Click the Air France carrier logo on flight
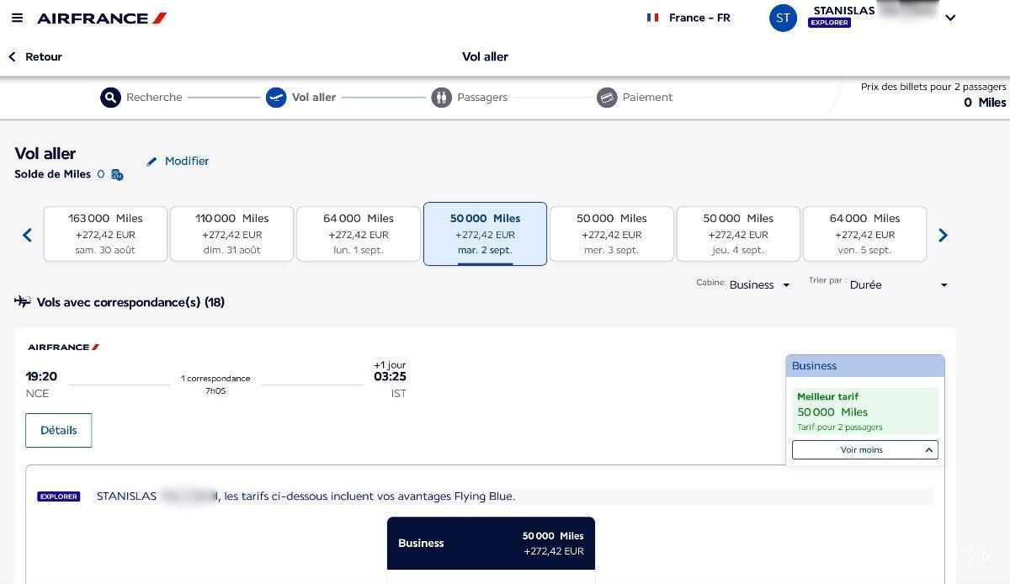The width and height of the screenshot is (1010, 584). [x=63, y=347]
